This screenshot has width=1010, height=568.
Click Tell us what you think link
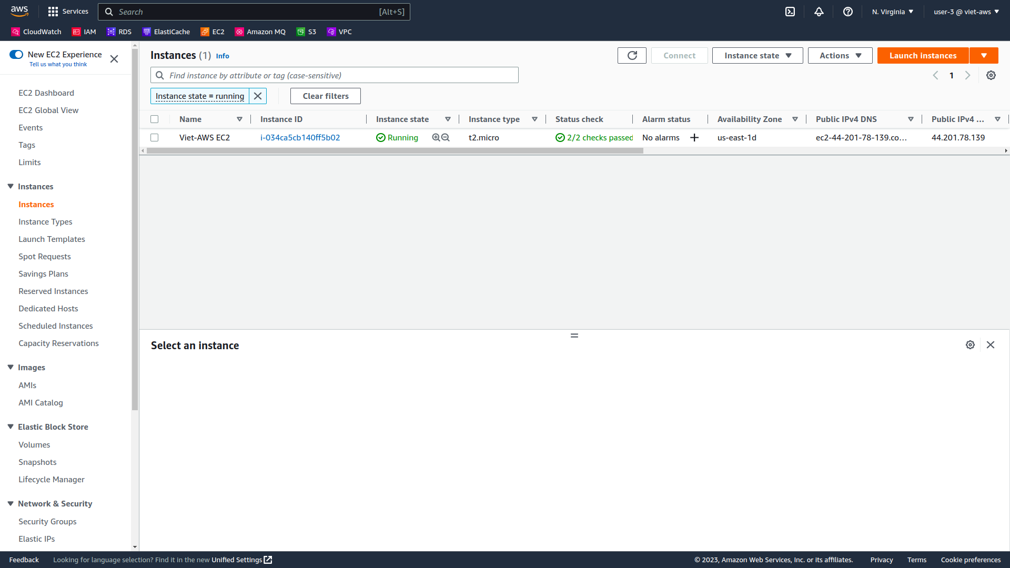58,64
